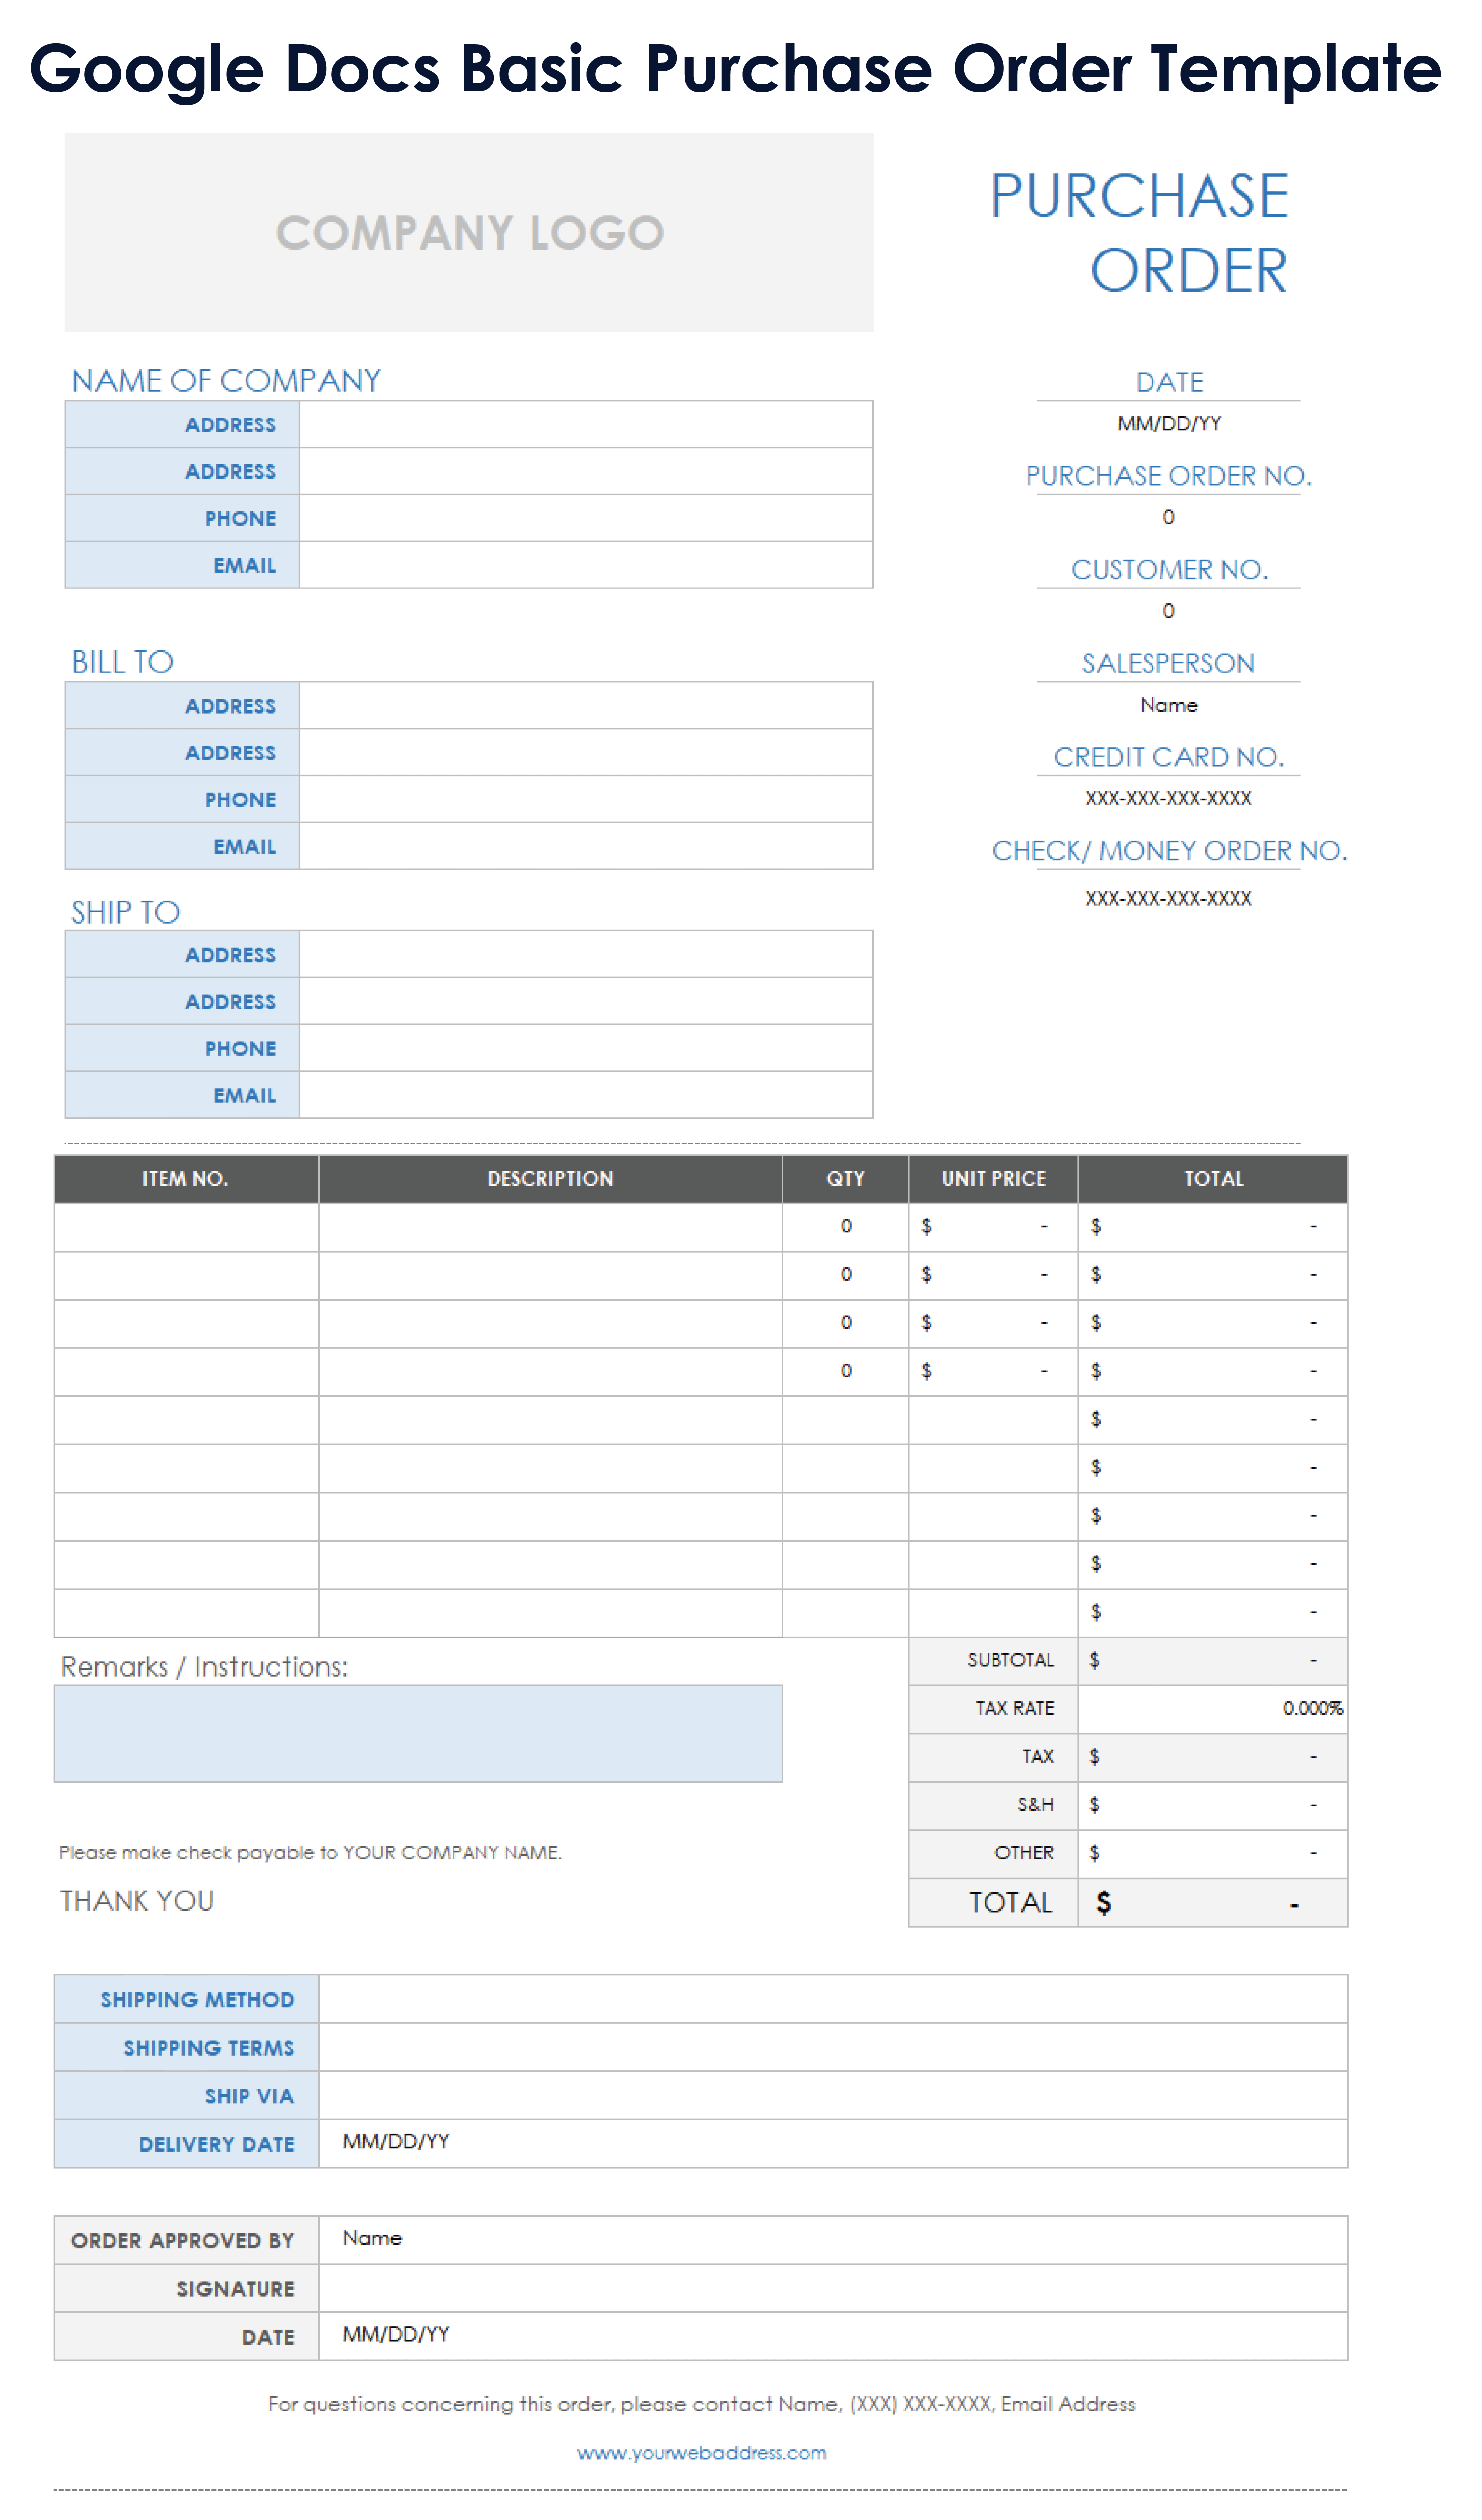Click the OTHER amount cell
This screenshot has height=2520, width=1482.
coord(1213,1853)
